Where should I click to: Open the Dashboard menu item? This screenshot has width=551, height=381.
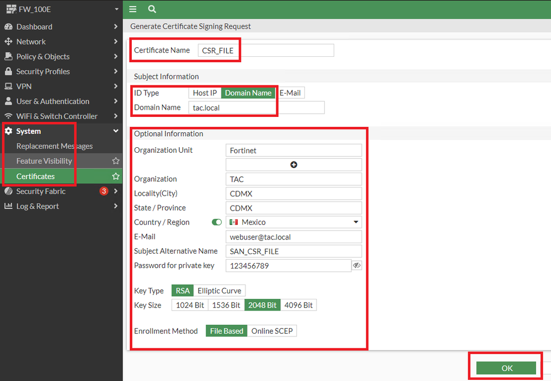coord(34,26)
